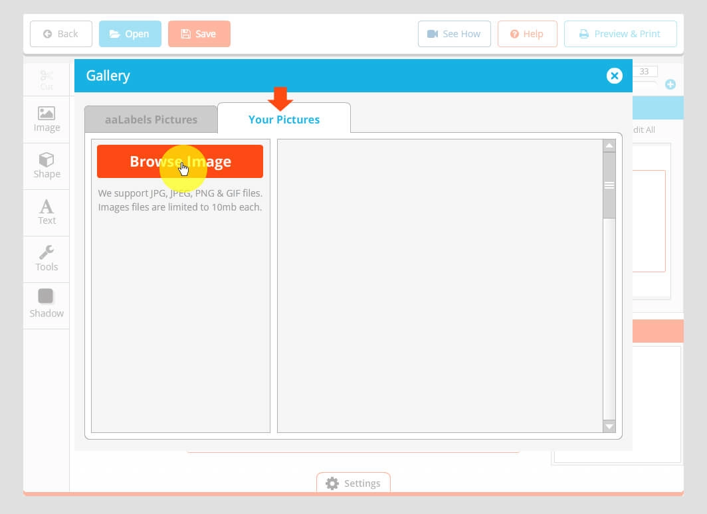The height and width of the screenshot is (514, 707).
Task: Save the current design
Action: (x=199, y=34)
